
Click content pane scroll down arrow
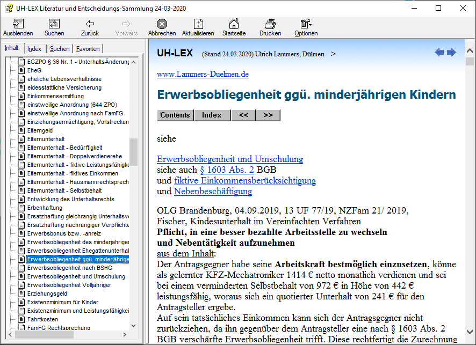coord(470,332)
